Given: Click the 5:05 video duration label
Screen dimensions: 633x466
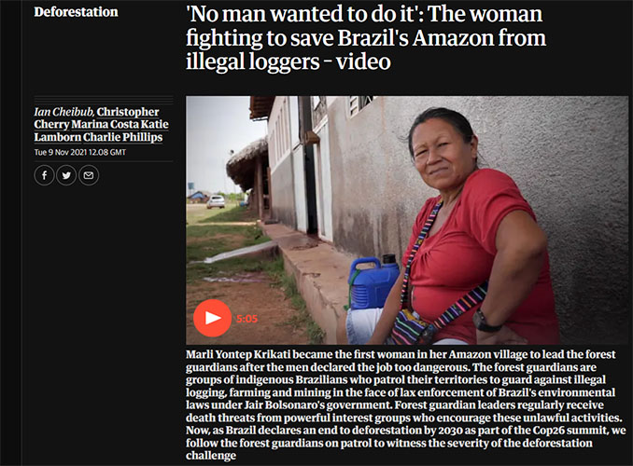Looking at the screenshot, I should (247, 319).
